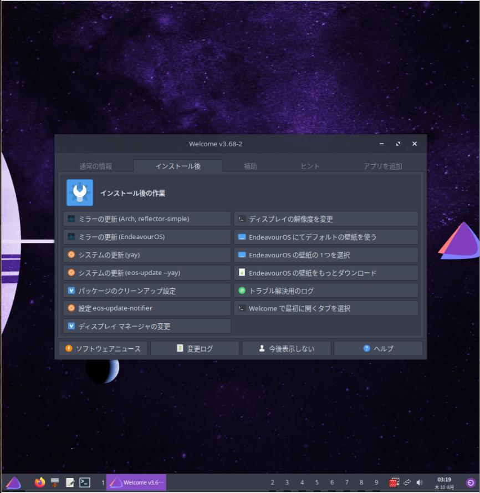This screenshot has height=493, width=480.
Task: Open the clock showing 03:19
Action: [x=444, y=483]
